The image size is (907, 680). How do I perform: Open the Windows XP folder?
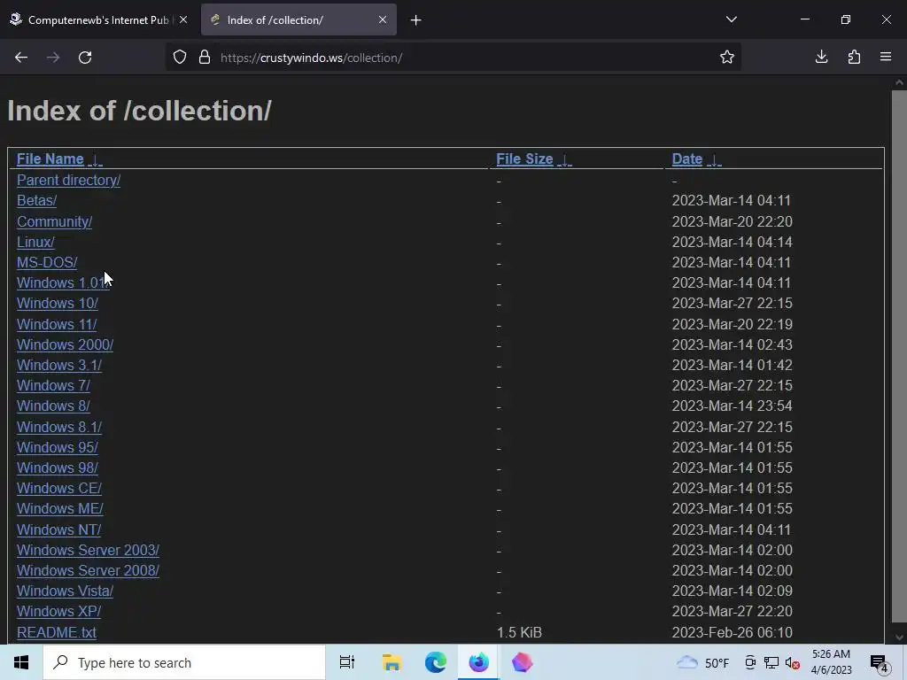pyautogui.click(x=59, y=612)
